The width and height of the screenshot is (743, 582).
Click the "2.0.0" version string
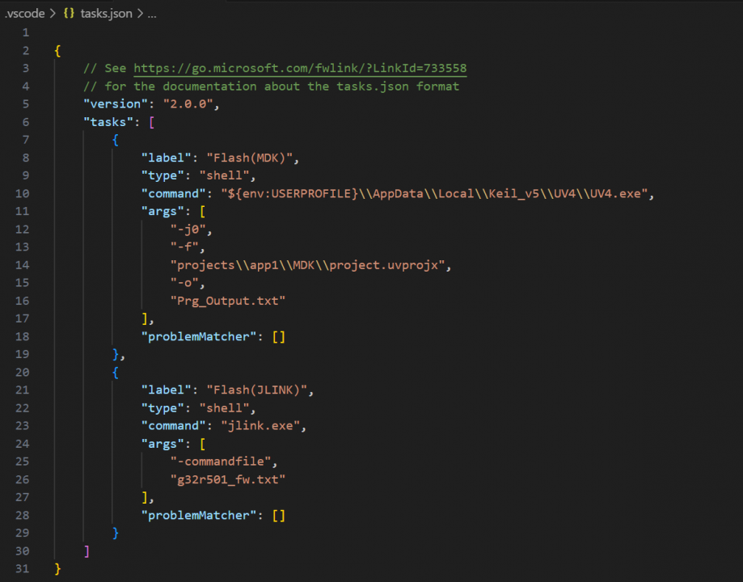[188, 104]
